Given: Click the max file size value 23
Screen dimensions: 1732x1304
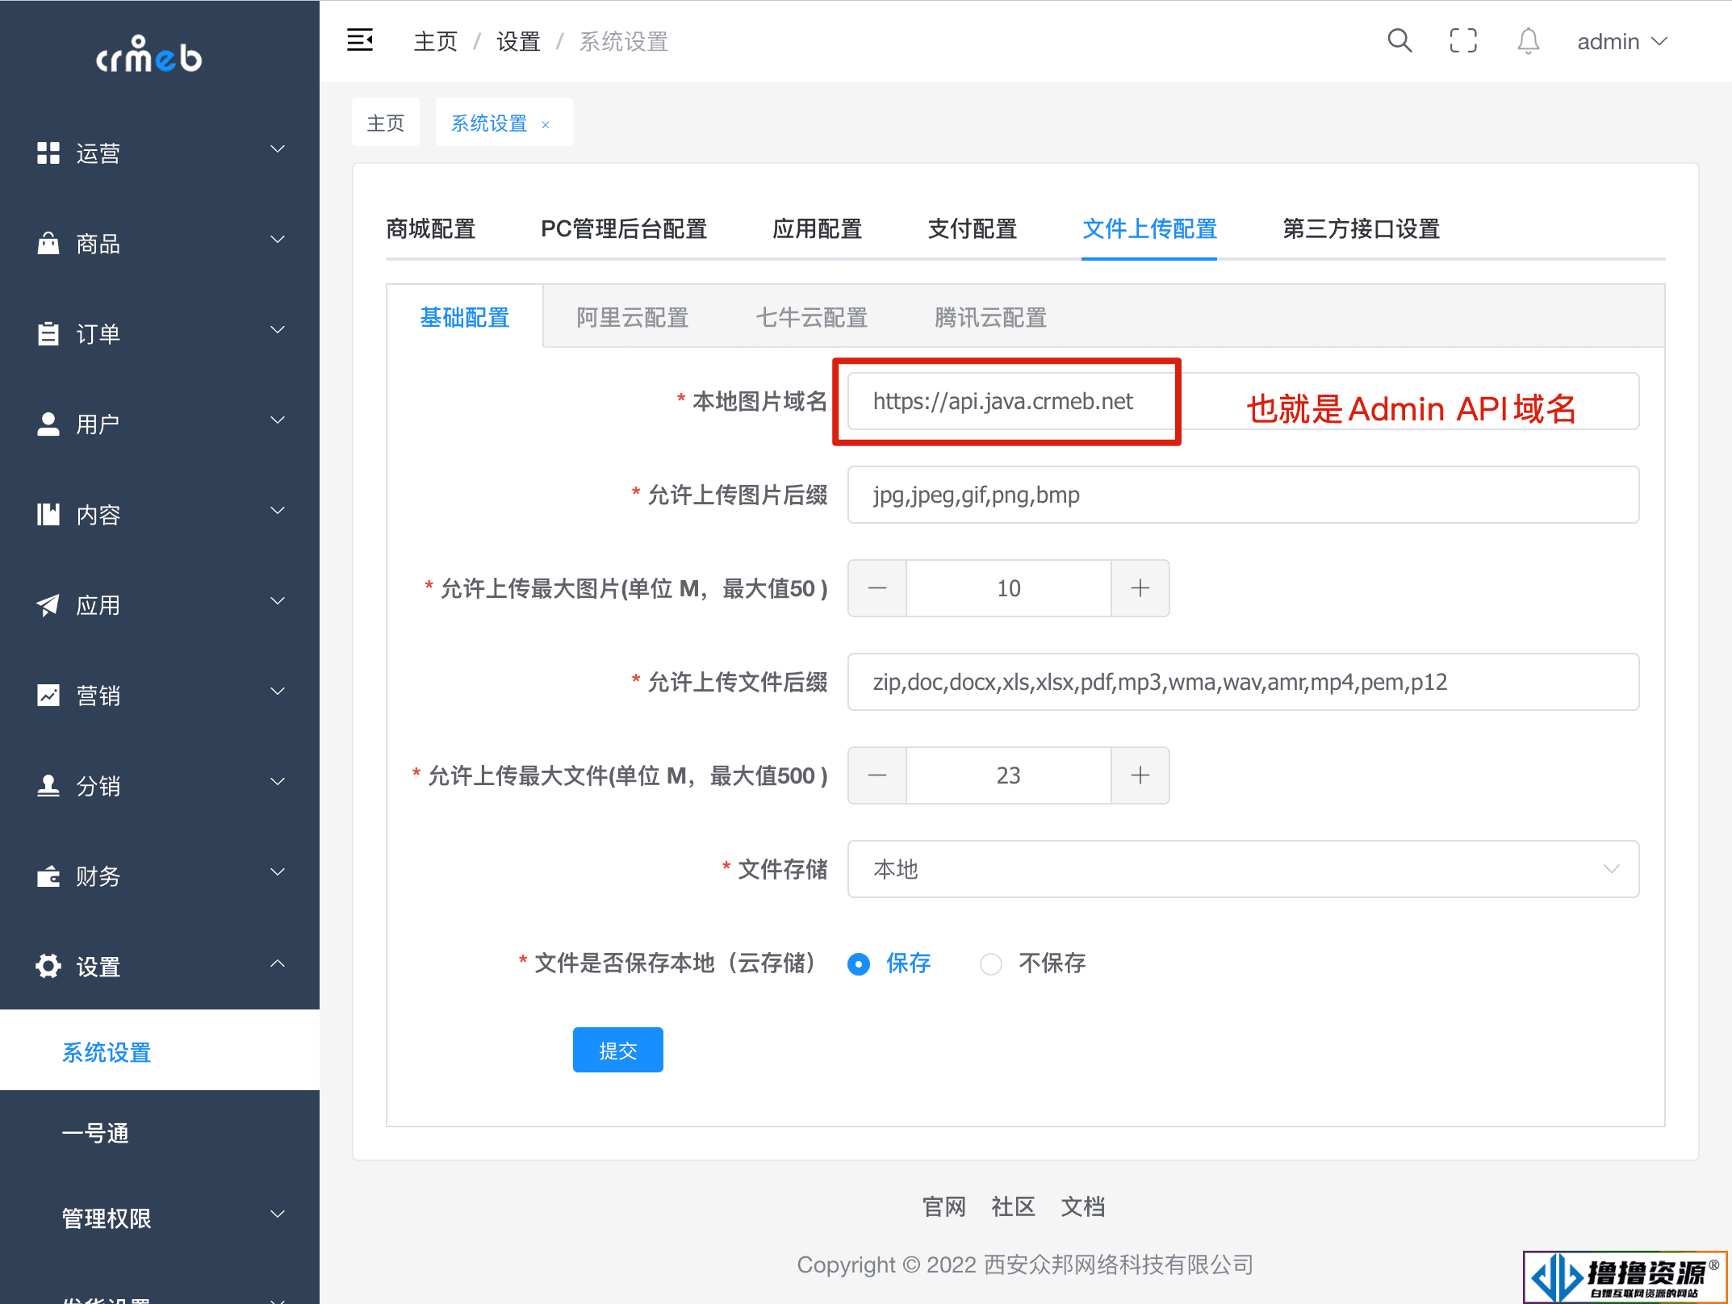Looking at the screenshot, I should click(x=1009, y=775).
